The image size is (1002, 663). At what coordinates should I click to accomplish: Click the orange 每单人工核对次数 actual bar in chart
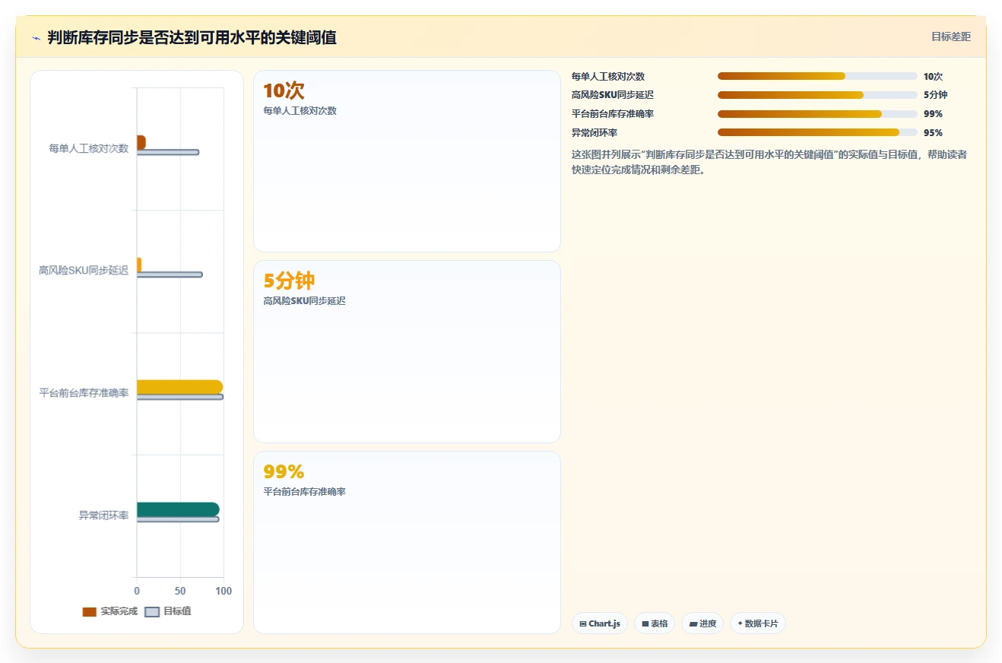[x=141, y=142]
